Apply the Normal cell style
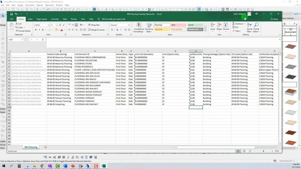Screen dimensions: 301x169 [x=162, y=25]
